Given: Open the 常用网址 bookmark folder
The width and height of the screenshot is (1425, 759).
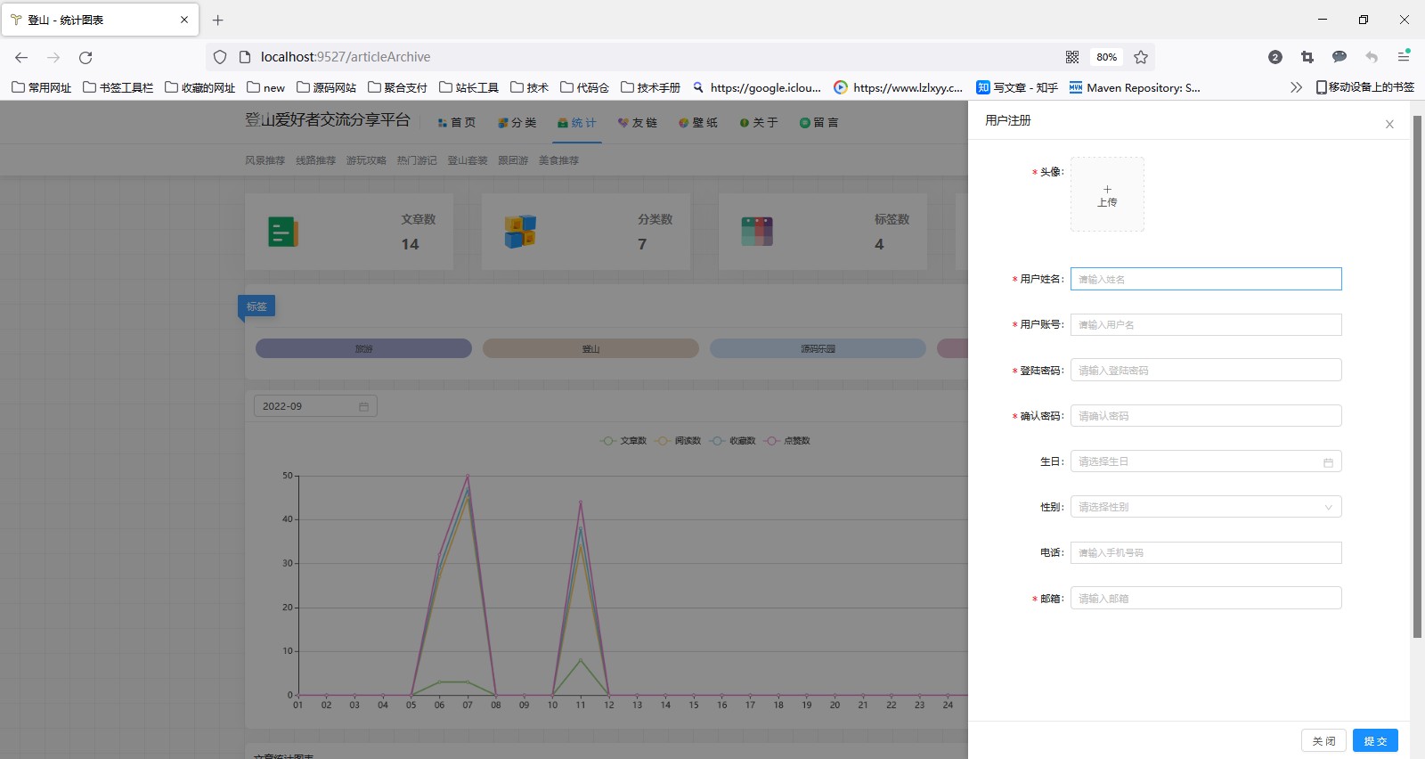Looking at the screenshot, I should point(41,87).
